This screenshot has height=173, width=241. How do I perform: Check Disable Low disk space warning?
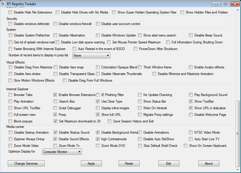[58, 42]
